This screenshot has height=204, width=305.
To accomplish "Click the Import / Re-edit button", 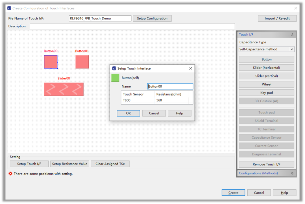I will (x=277, y=18).
